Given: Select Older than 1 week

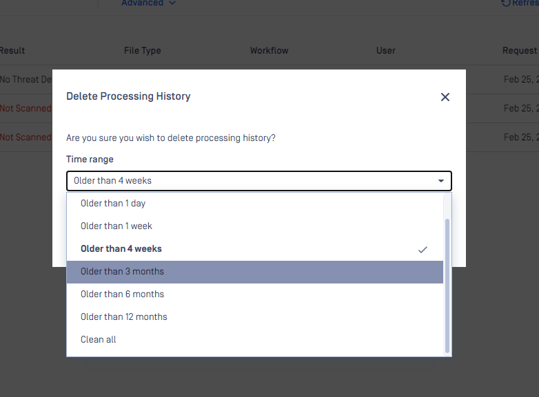Looking at the screenshot, I should coord(255,226).
